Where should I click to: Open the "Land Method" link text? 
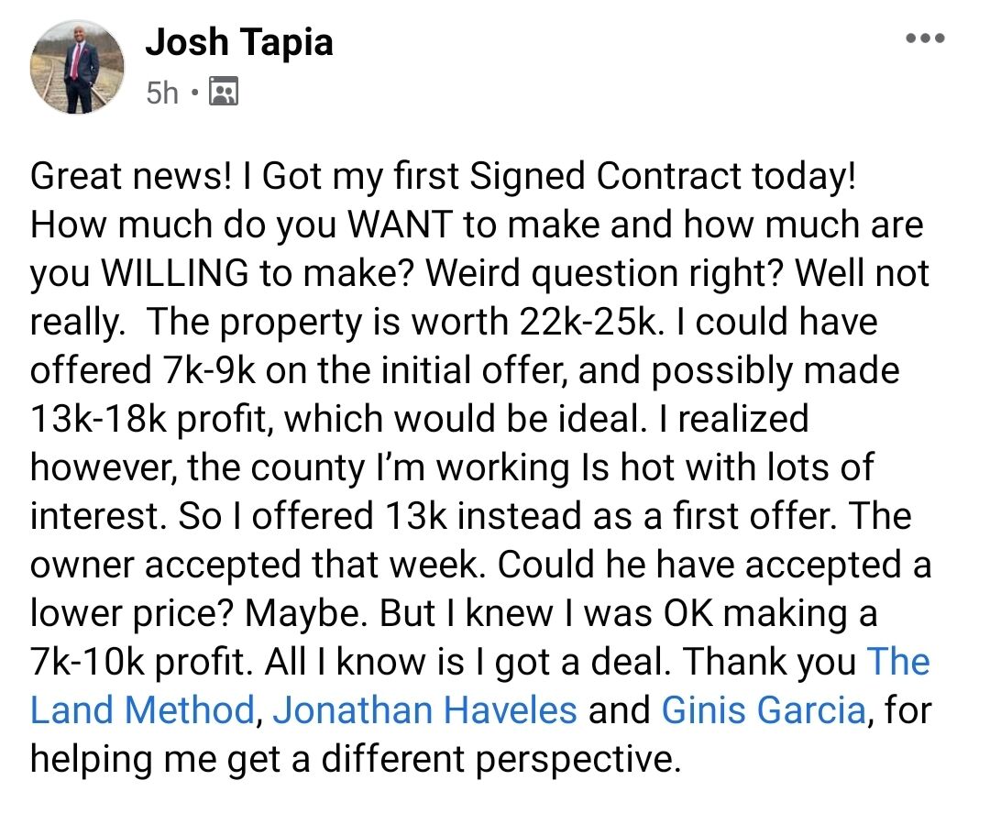141,710
